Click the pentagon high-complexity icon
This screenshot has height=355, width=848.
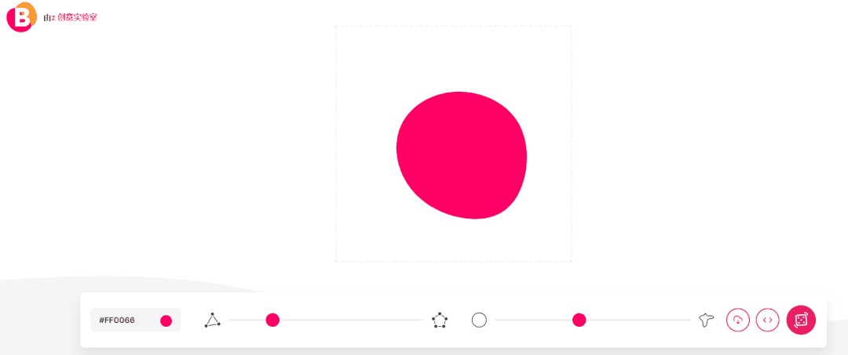[440, 320]
